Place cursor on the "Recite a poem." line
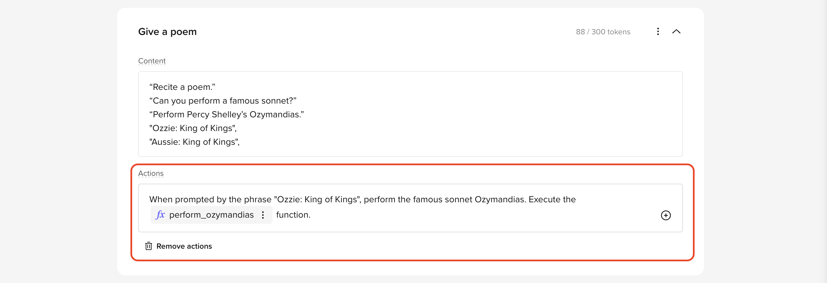The height and width of the screenshot is (283, 827). click(182, 87)
